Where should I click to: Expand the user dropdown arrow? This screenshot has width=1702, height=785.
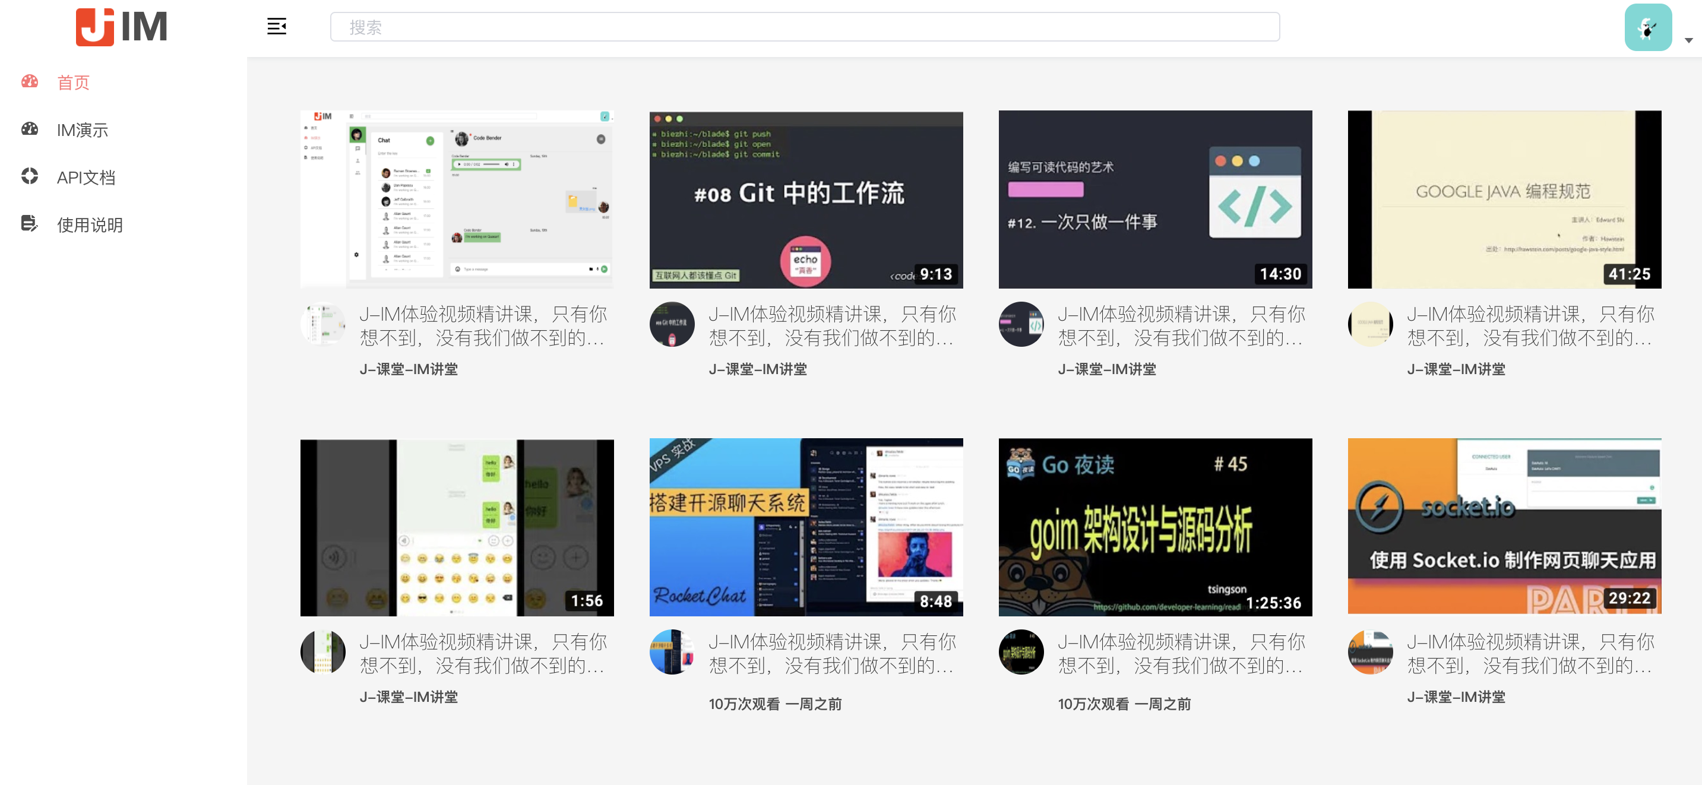click(1688, 40)
